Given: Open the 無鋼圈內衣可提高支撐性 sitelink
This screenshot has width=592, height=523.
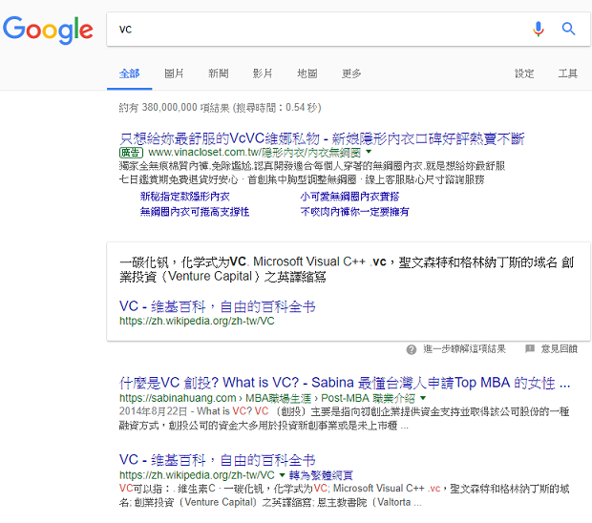Looking at the screenshot, I should tap(195, 212).
